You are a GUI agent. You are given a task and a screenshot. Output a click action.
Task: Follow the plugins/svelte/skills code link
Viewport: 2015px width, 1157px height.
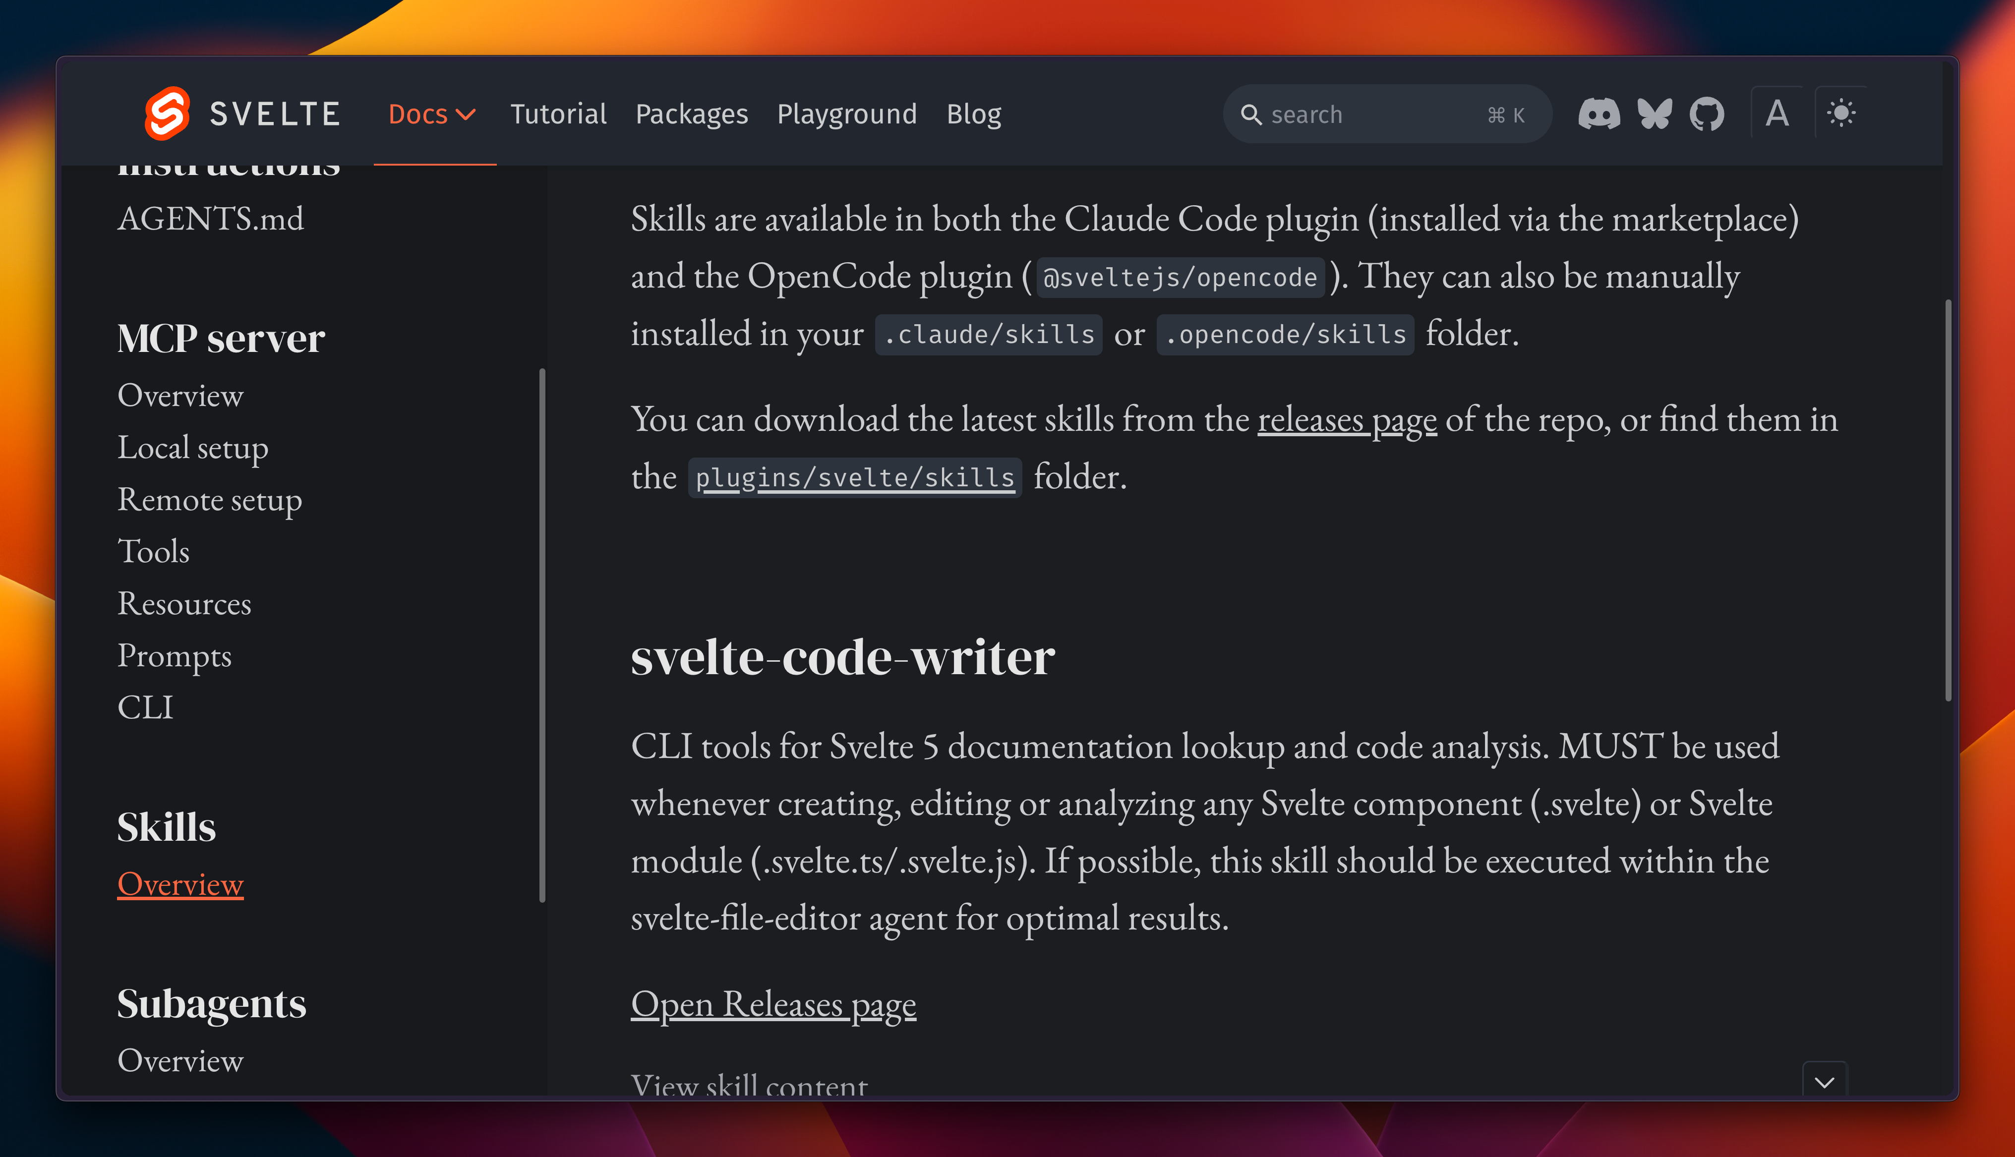(x=855, y=477)
